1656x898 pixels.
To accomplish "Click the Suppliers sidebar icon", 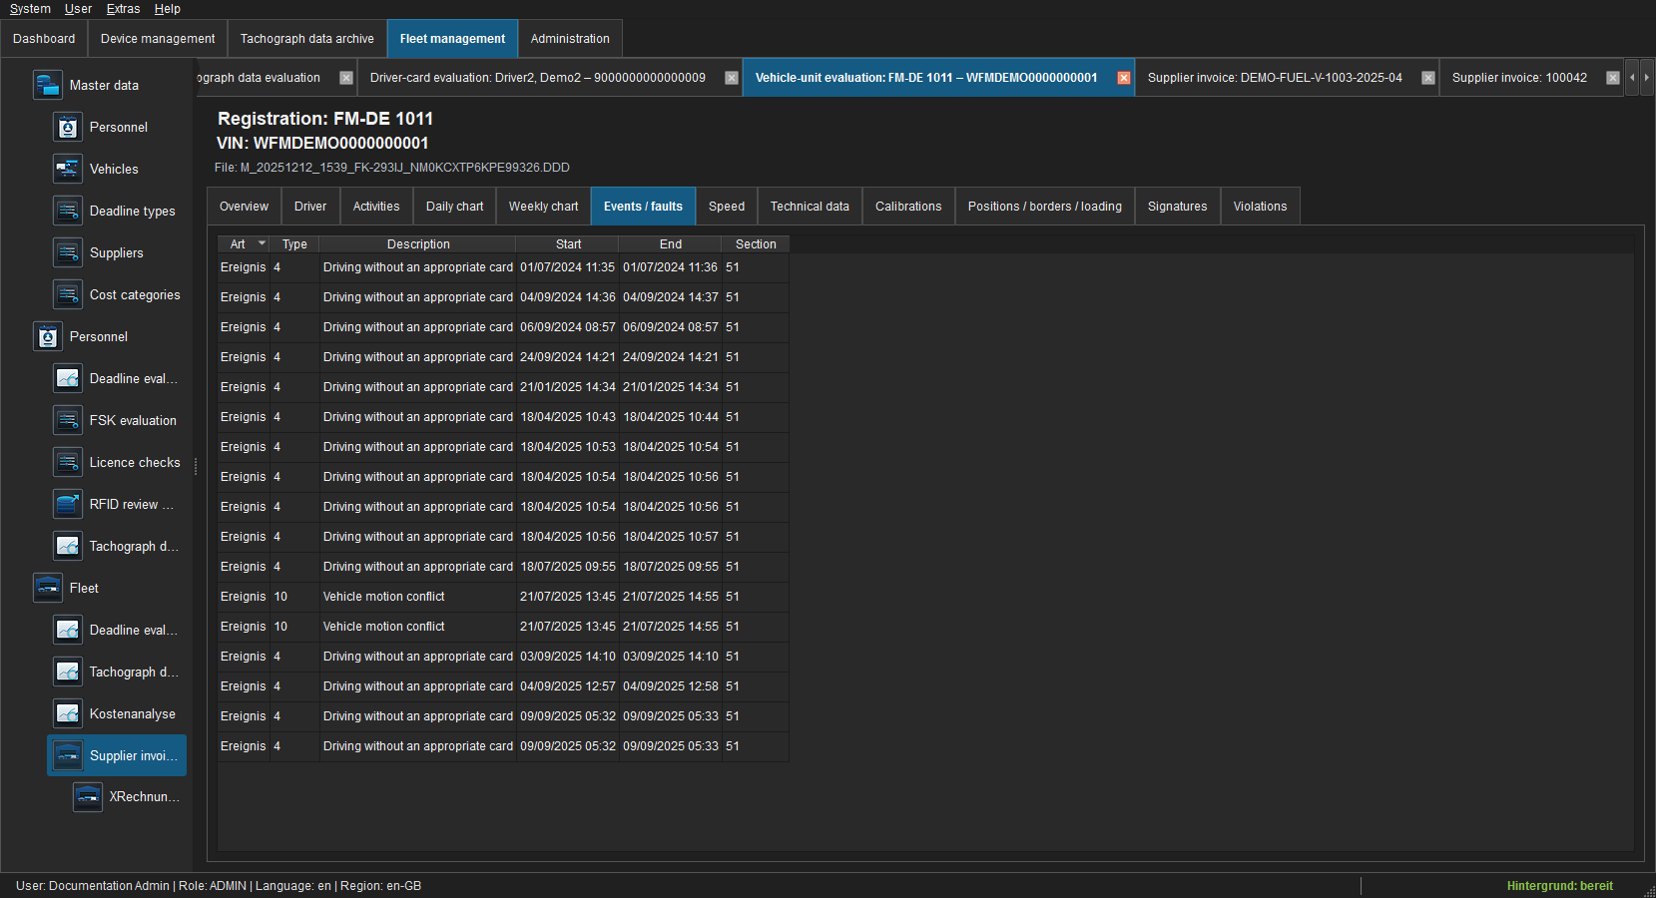I will pos(68,252).
